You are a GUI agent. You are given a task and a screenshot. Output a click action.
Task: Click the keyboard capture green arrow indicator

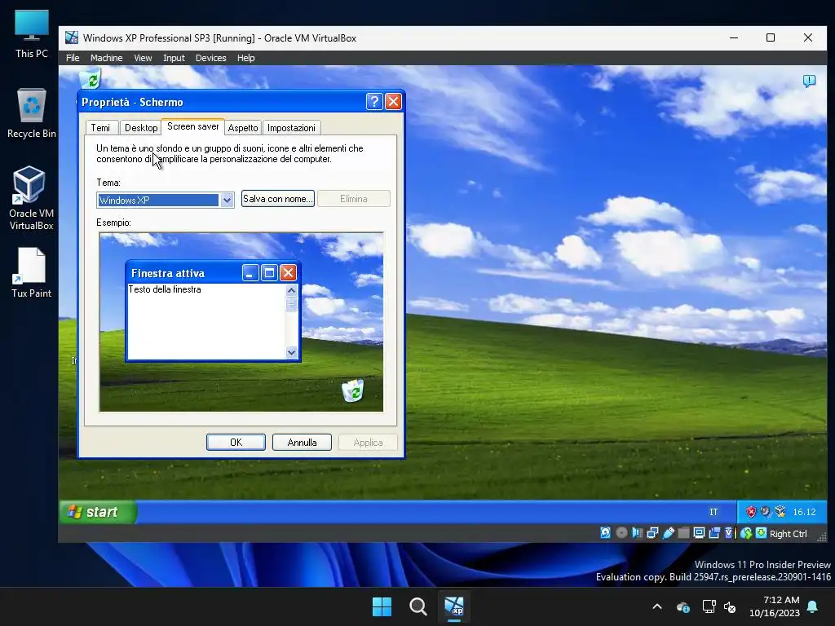762,533
